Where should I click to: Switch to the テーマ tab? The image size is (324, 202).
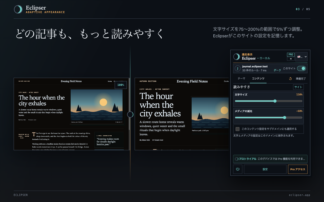pyautogui.click(x=241, y=79)
